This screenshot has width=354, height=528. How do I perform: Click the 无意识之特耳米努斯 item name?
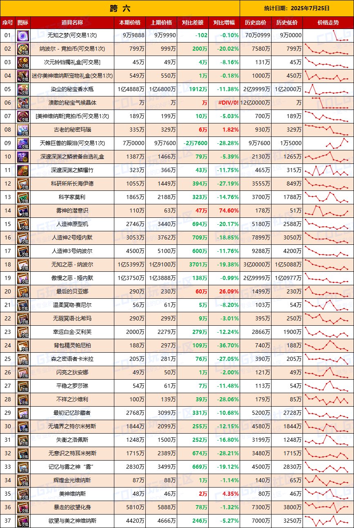[x=72, y=454]
